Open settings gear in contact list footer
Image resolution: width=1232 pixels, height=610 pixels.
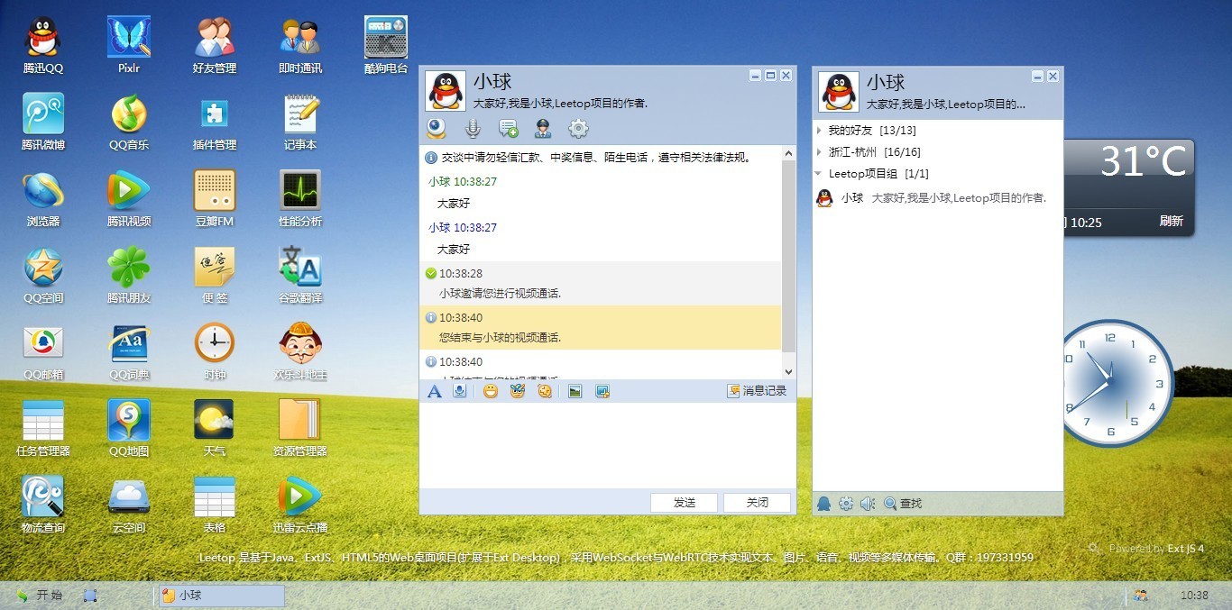846,504
